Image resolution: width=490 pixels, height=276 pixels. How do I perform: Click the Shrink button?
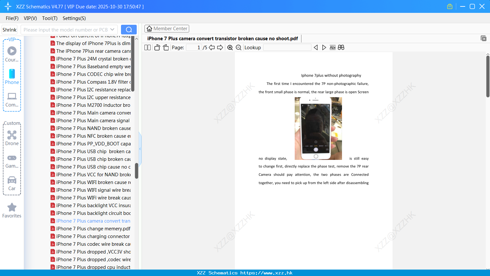(x=10, y=30)
